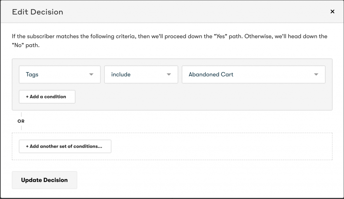This screenshot has width=344, height=199.
Task: Click the arrow beside Abandoned Cart
Action: point(316,74)
